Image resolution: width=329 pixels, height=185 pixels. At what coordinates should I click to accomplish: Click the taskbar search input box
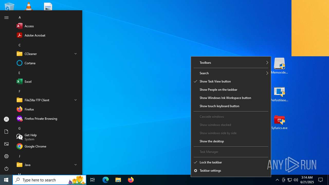pos(49,180)
